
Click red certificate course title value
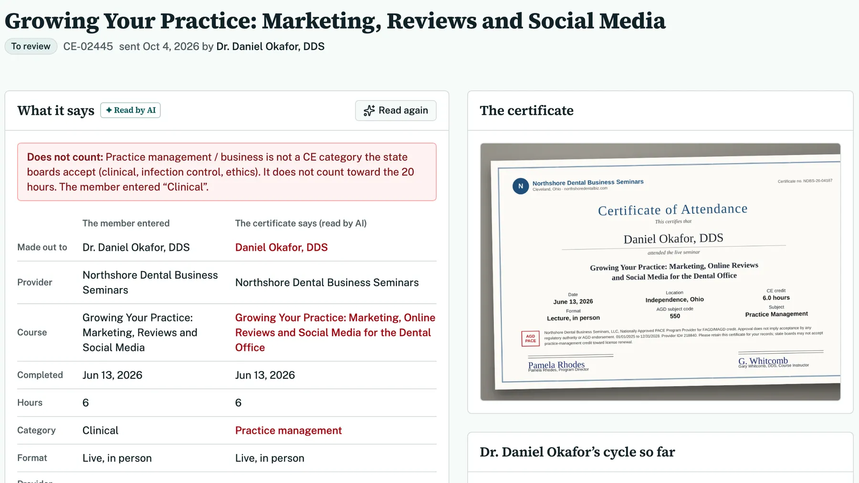[335, 332]
